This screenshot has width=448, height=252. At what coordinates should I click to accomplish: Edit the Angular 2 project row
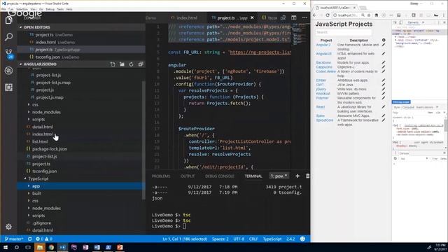coord(384,45)
